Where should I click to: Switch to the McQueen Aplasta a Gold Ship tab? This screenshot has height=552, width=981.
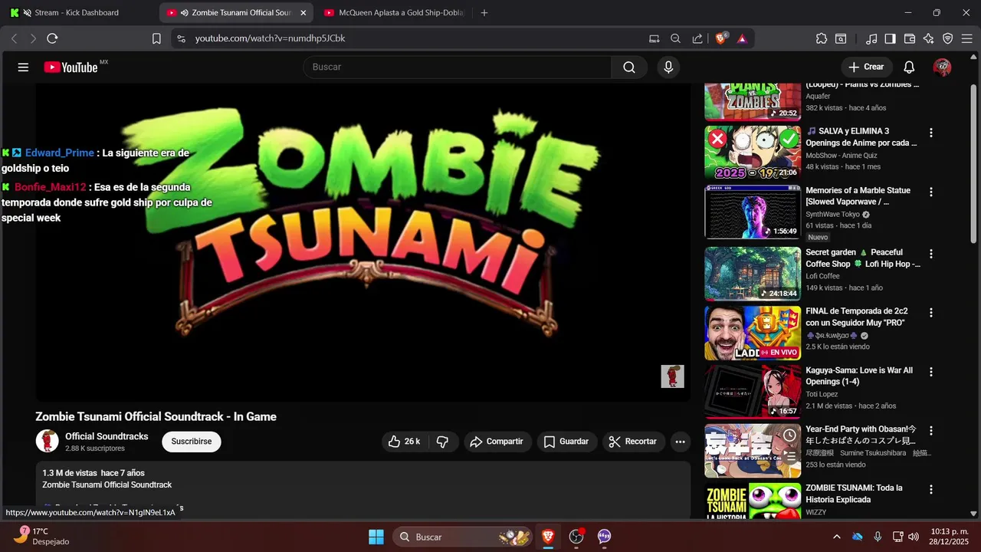click(x=394, y=12)
